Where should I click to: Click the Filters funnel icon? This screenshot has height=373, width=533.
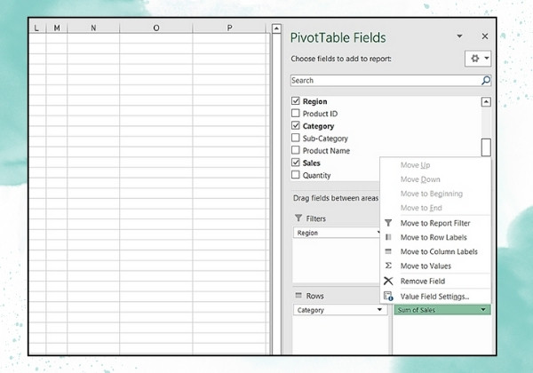298,218
